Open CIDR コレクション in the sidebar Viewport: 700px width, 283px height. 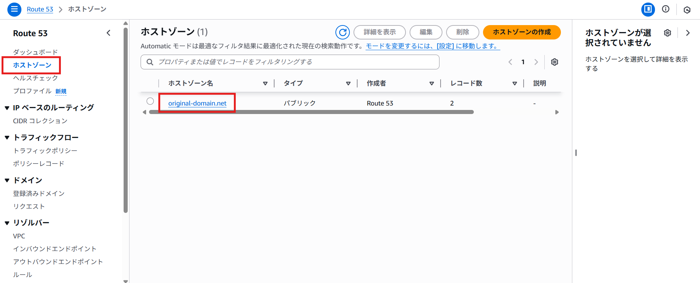click(x=40, y=121)
